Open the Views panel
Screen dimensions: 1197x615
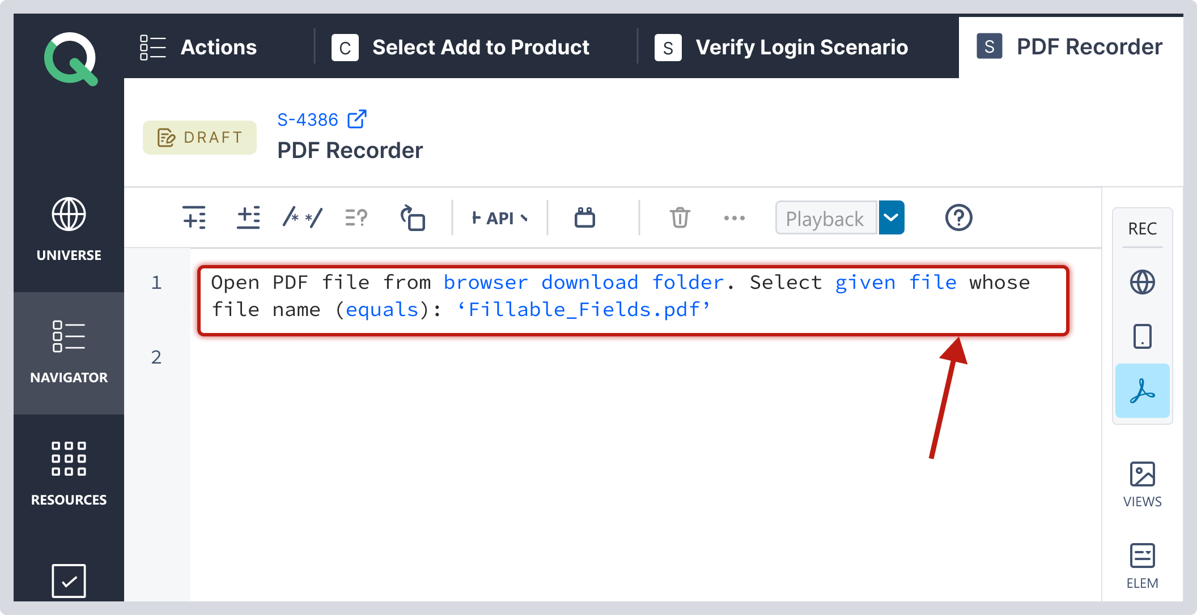1143,485
